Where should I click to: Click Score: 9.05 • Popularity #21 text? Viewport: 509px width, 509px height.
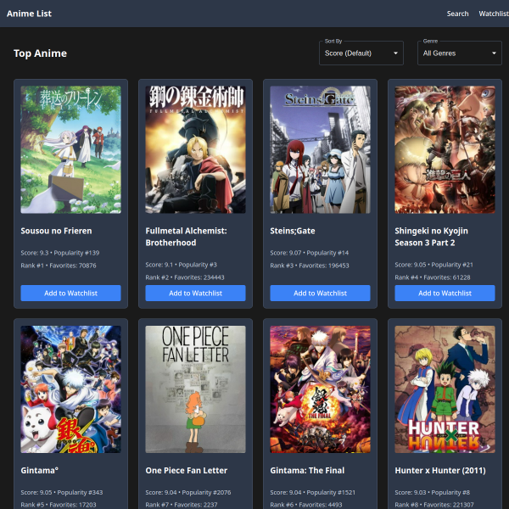[433, 265]
